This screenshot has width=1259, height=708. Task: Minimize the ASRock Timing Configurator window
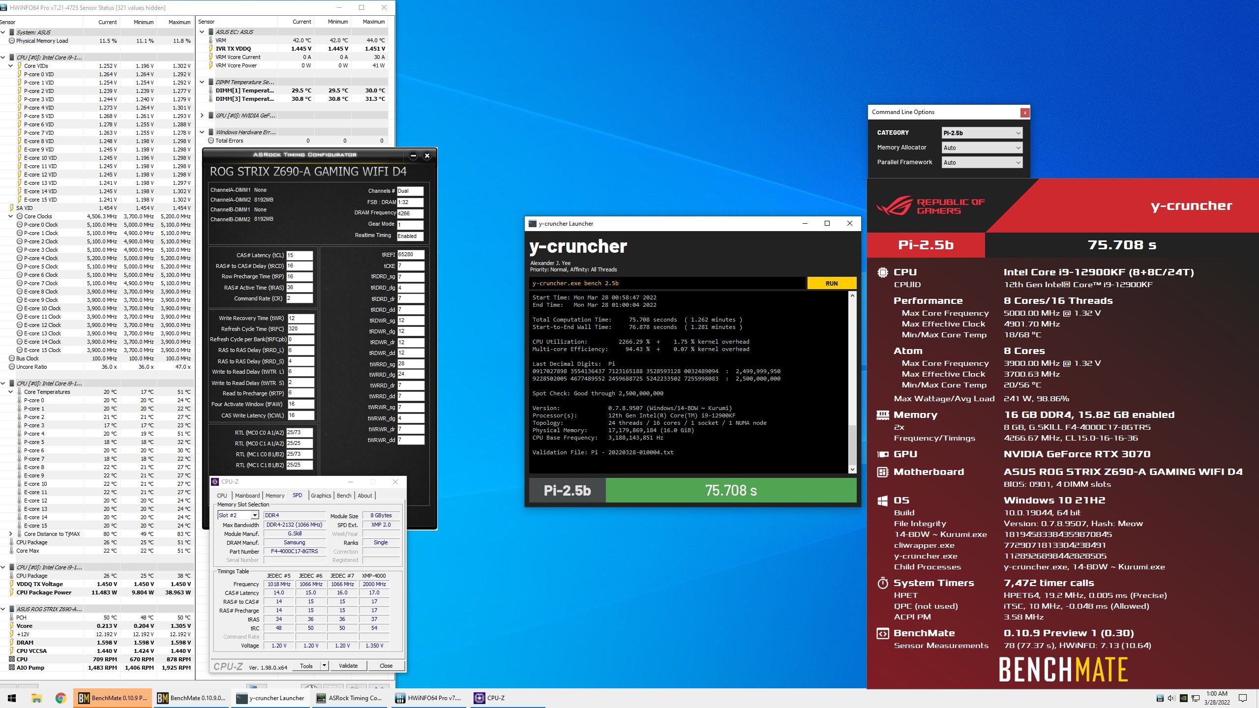pyautogui.click(x=413, y=155)
